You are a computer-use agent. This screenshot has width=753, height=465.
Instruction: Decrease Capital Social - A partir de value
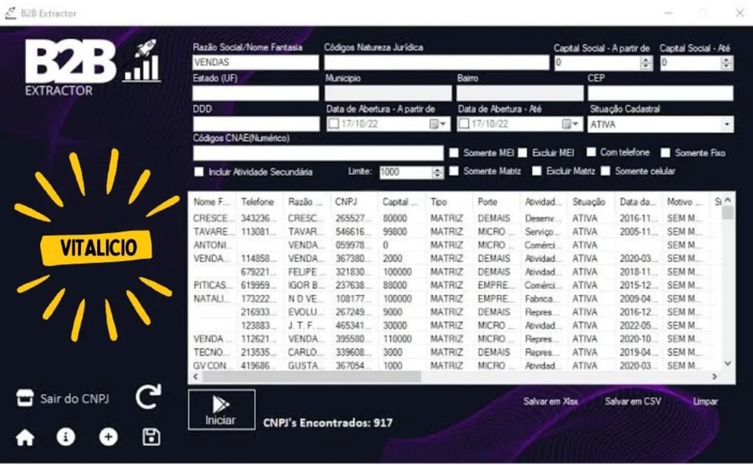pos(646,66)
